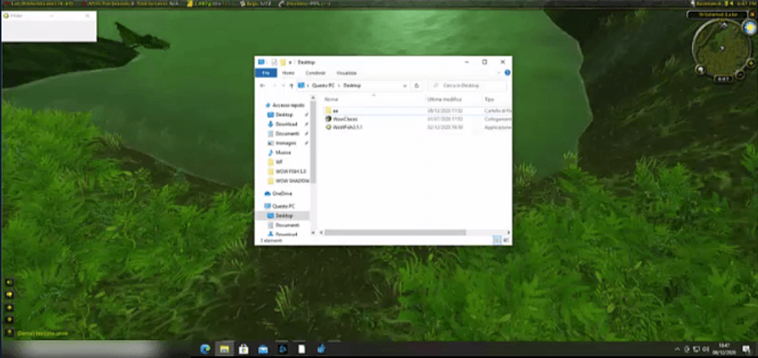
Task: Click the navigation pane vertical scrollbar
Action: coord(313,142)
